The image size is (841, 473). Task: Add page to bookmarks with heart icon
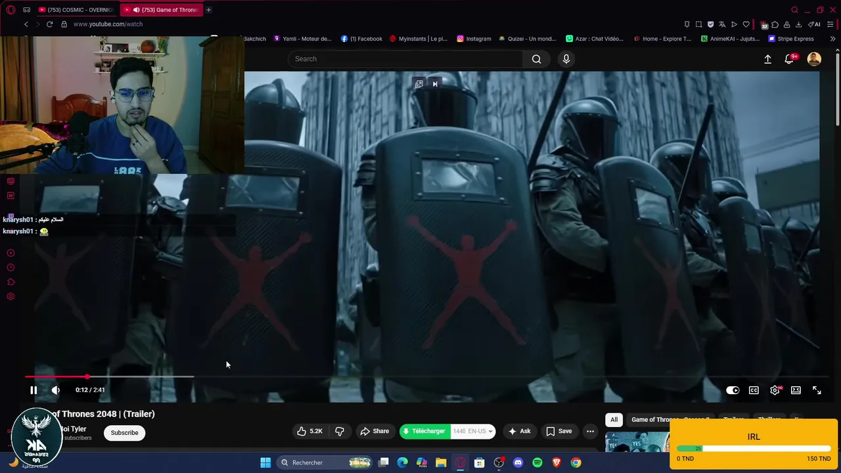pyautogui.click(x=746, y=24)
